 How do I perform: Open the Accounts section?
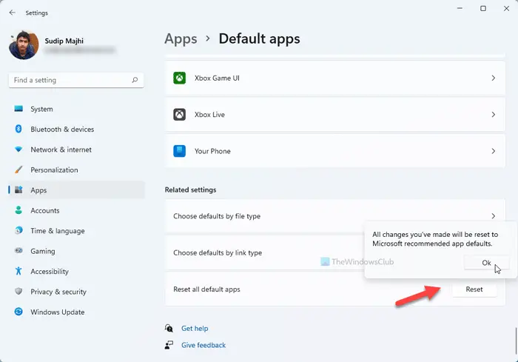[x=77, y=210]
